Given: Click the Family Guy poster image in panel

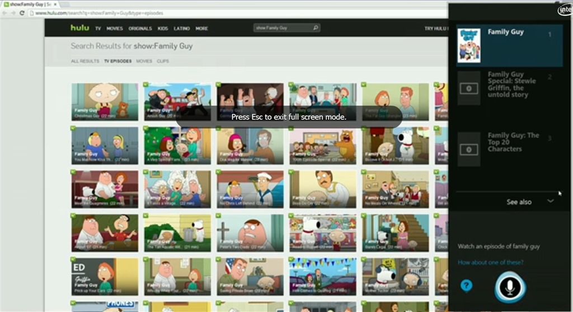Looking at the screenshot, I should 469,45.
